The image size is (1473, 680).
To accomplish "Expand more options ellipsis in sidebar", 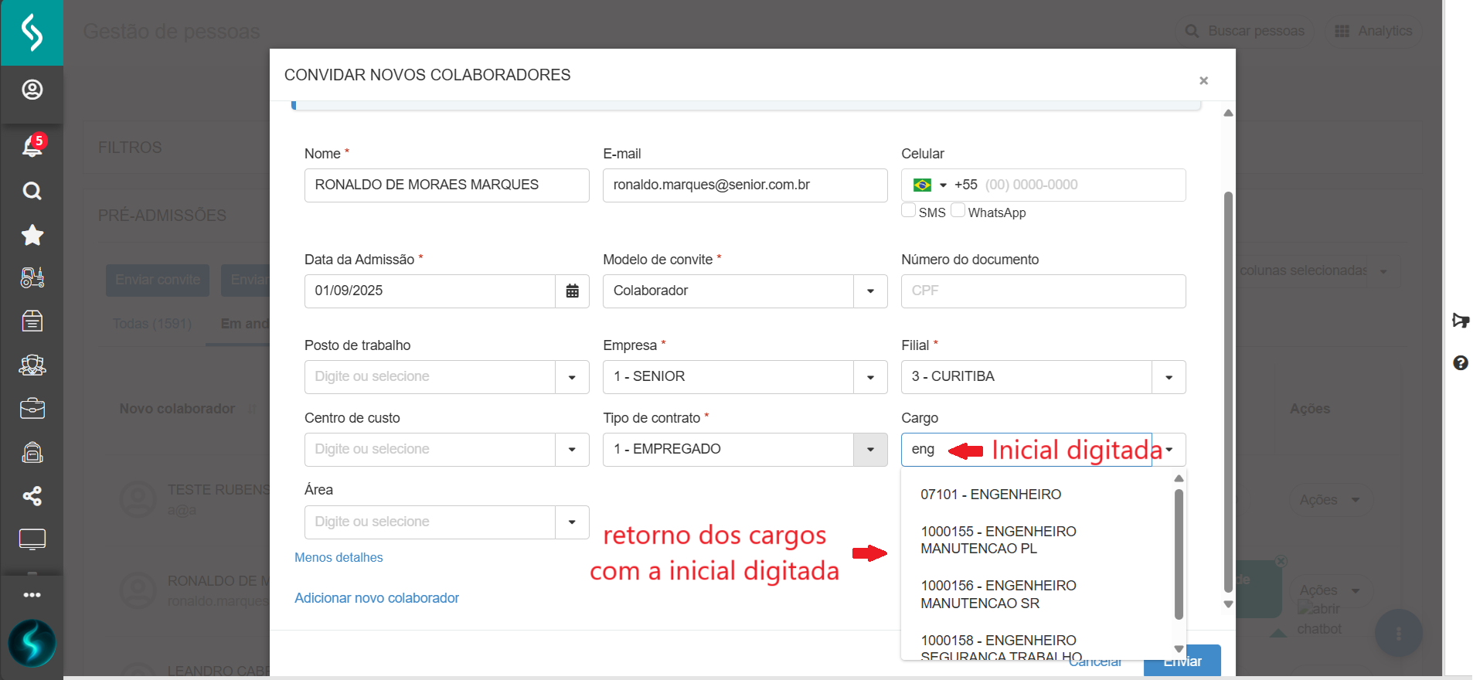I will tap(32, 595).
